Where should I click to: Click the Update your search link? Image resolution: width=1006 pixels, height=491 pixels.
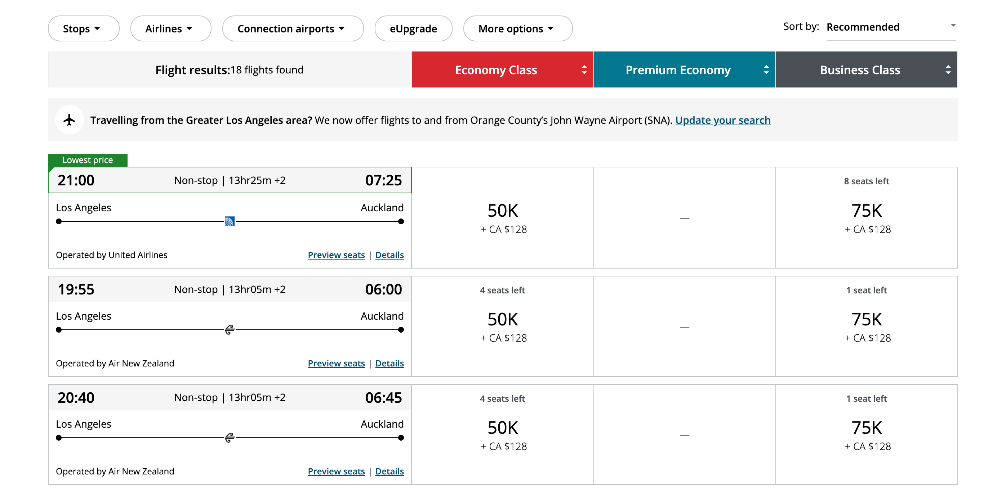point(722,120)
